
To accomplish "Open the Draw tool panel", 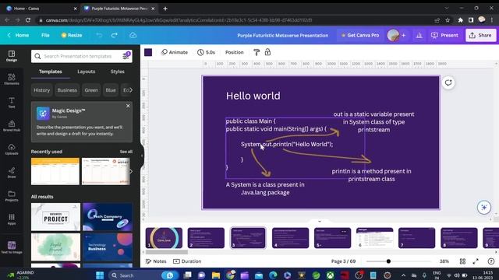I will click(x=12, y=173).
